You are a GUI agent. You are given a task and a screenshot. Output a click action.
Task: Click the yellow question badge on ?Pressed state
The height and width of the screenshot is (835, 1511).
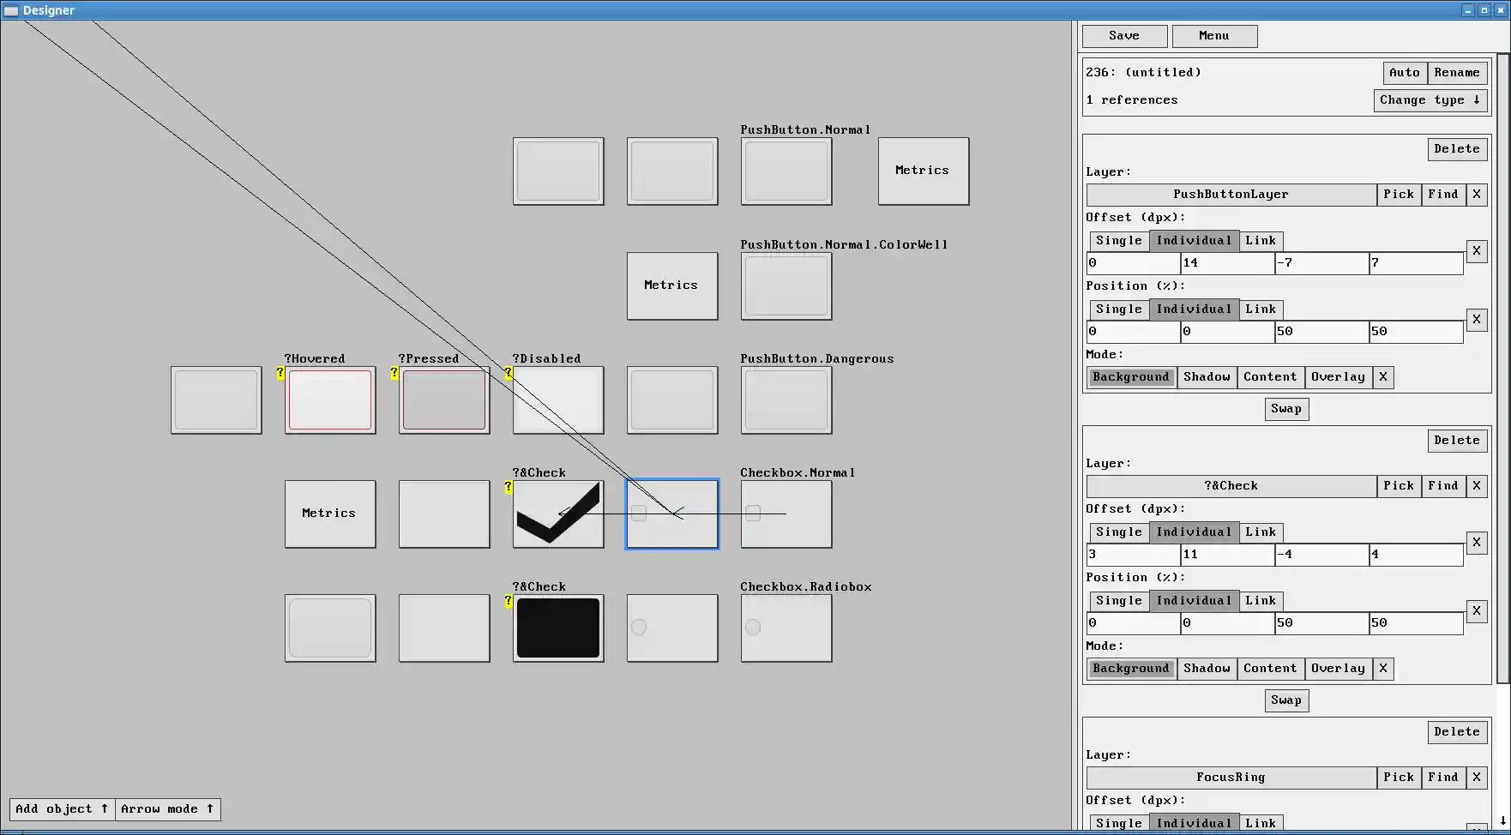pyautogui.click(x=394, y=372)
